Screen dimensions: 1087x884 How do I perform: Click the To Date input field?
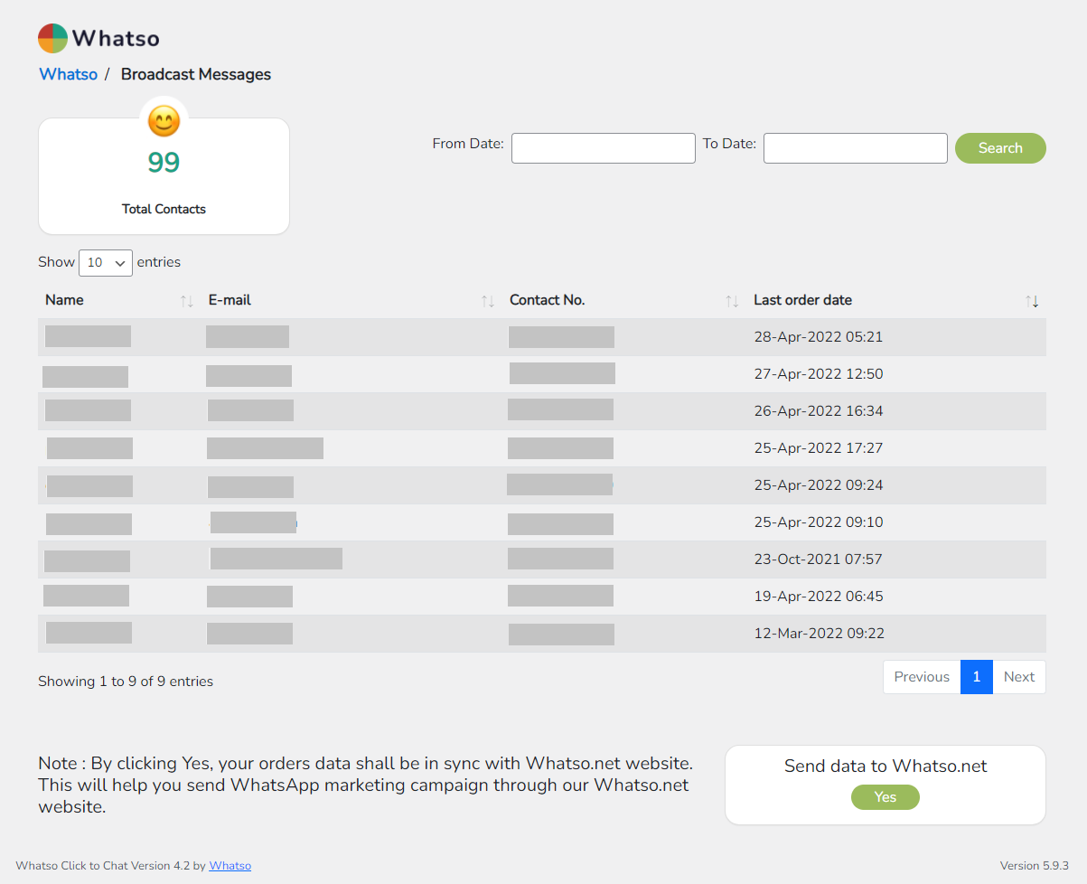point(856,148)
